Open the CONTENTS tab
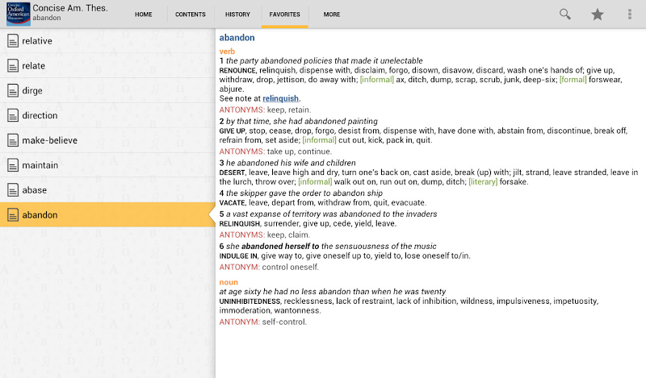Screen dimensions: 646x378 click(x=191, y=15)
